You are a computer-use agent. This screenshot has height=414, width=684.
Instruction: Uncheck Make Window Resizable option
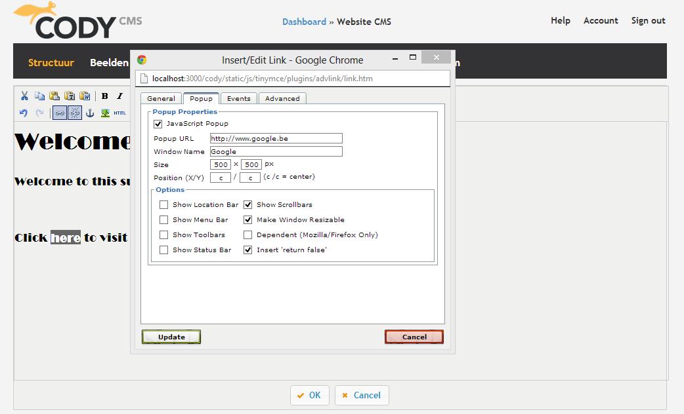point(247,220)
